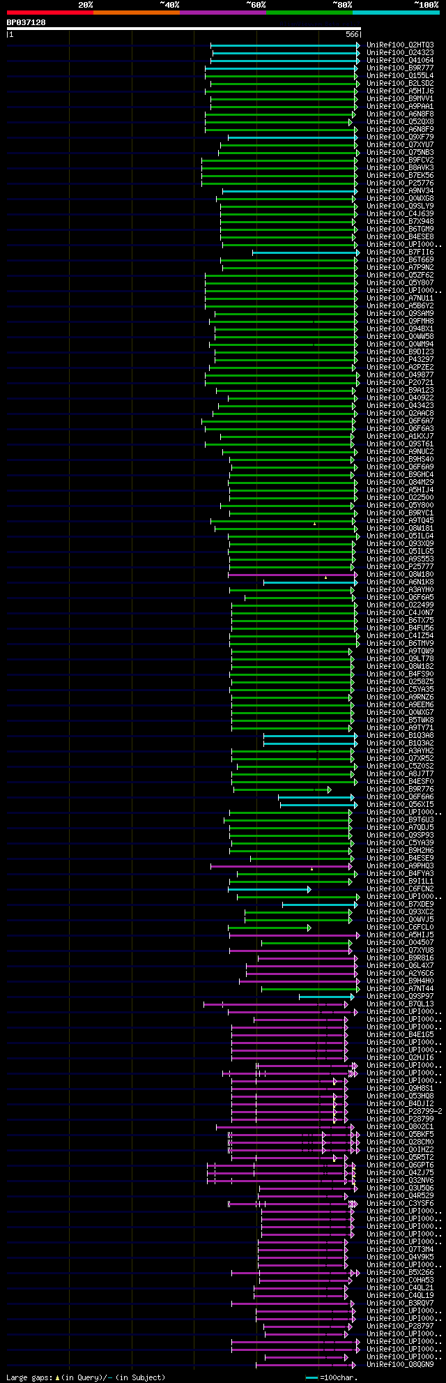The height and width of the screenshot is (1383, 446).
Task: Select hit UniRef100_C3YSF6
Action: 400,1204
